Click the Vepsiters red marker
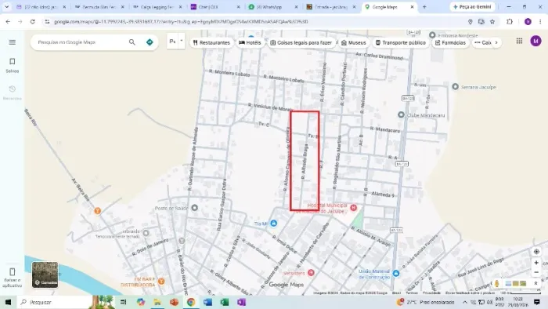The width and height of the screenshot is (548, 309). (x=311, y=273)
